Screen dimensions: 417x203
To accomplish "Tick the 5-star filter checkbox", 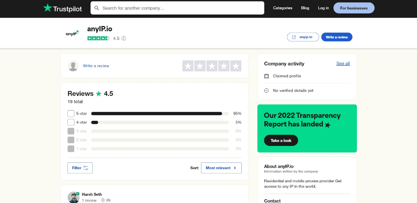I will coord(71,114).
